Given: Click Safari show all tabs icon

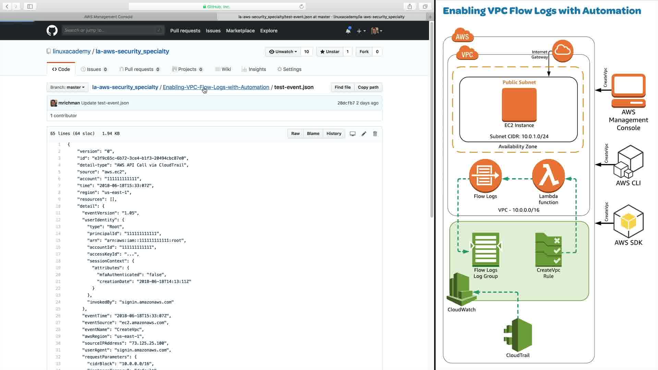Looking at the screenshot, I should click(x=425, y=7).
